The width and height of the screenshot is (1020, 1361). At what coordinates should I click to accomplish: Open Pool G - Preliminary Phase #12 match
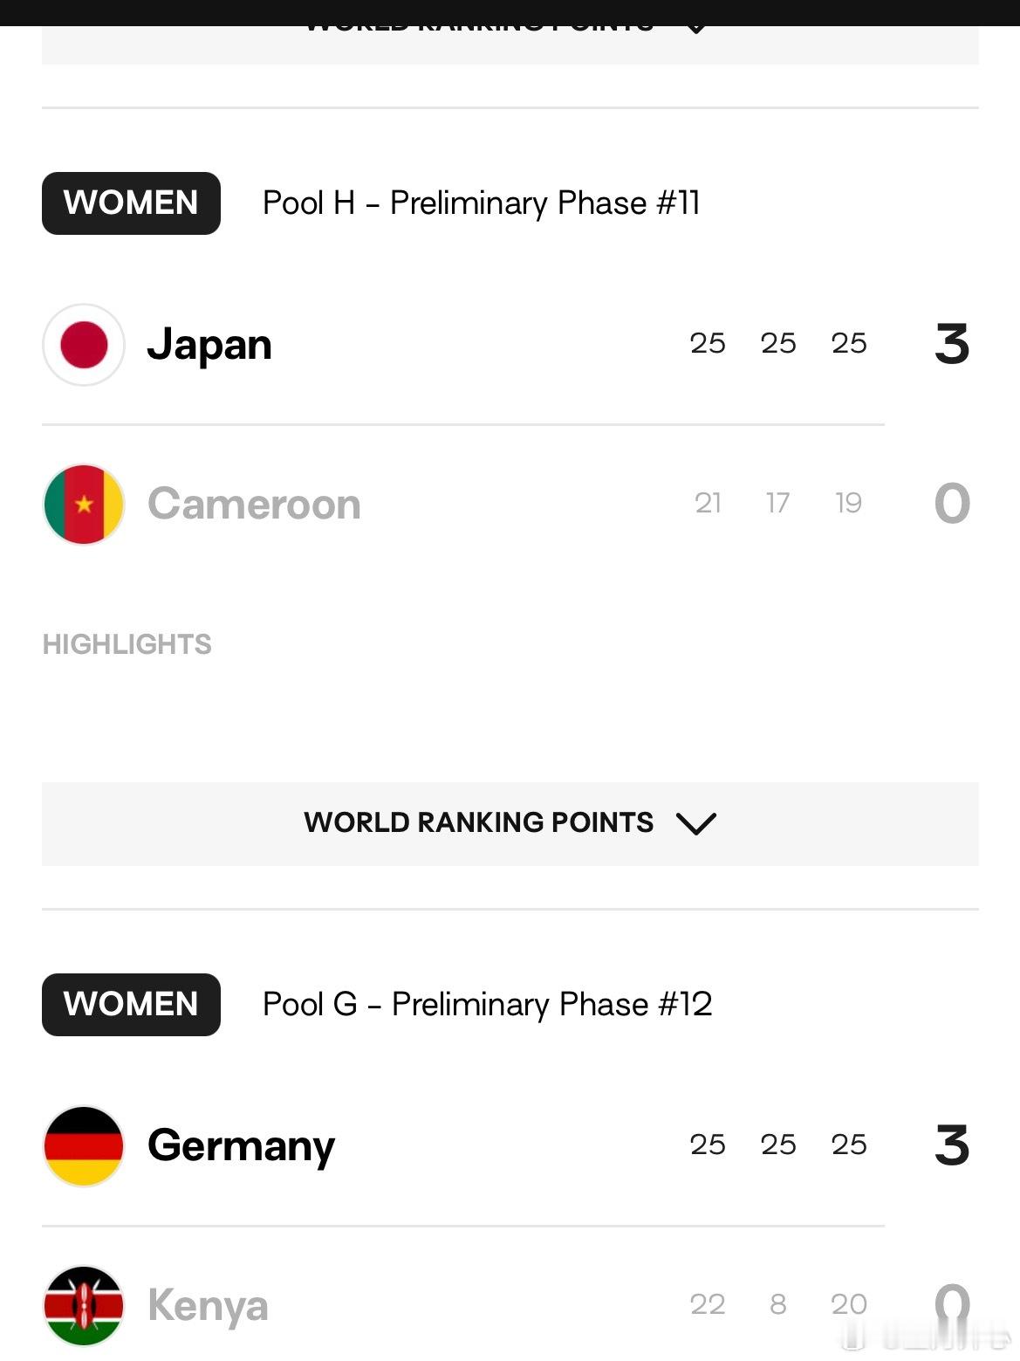(488, 1005)
